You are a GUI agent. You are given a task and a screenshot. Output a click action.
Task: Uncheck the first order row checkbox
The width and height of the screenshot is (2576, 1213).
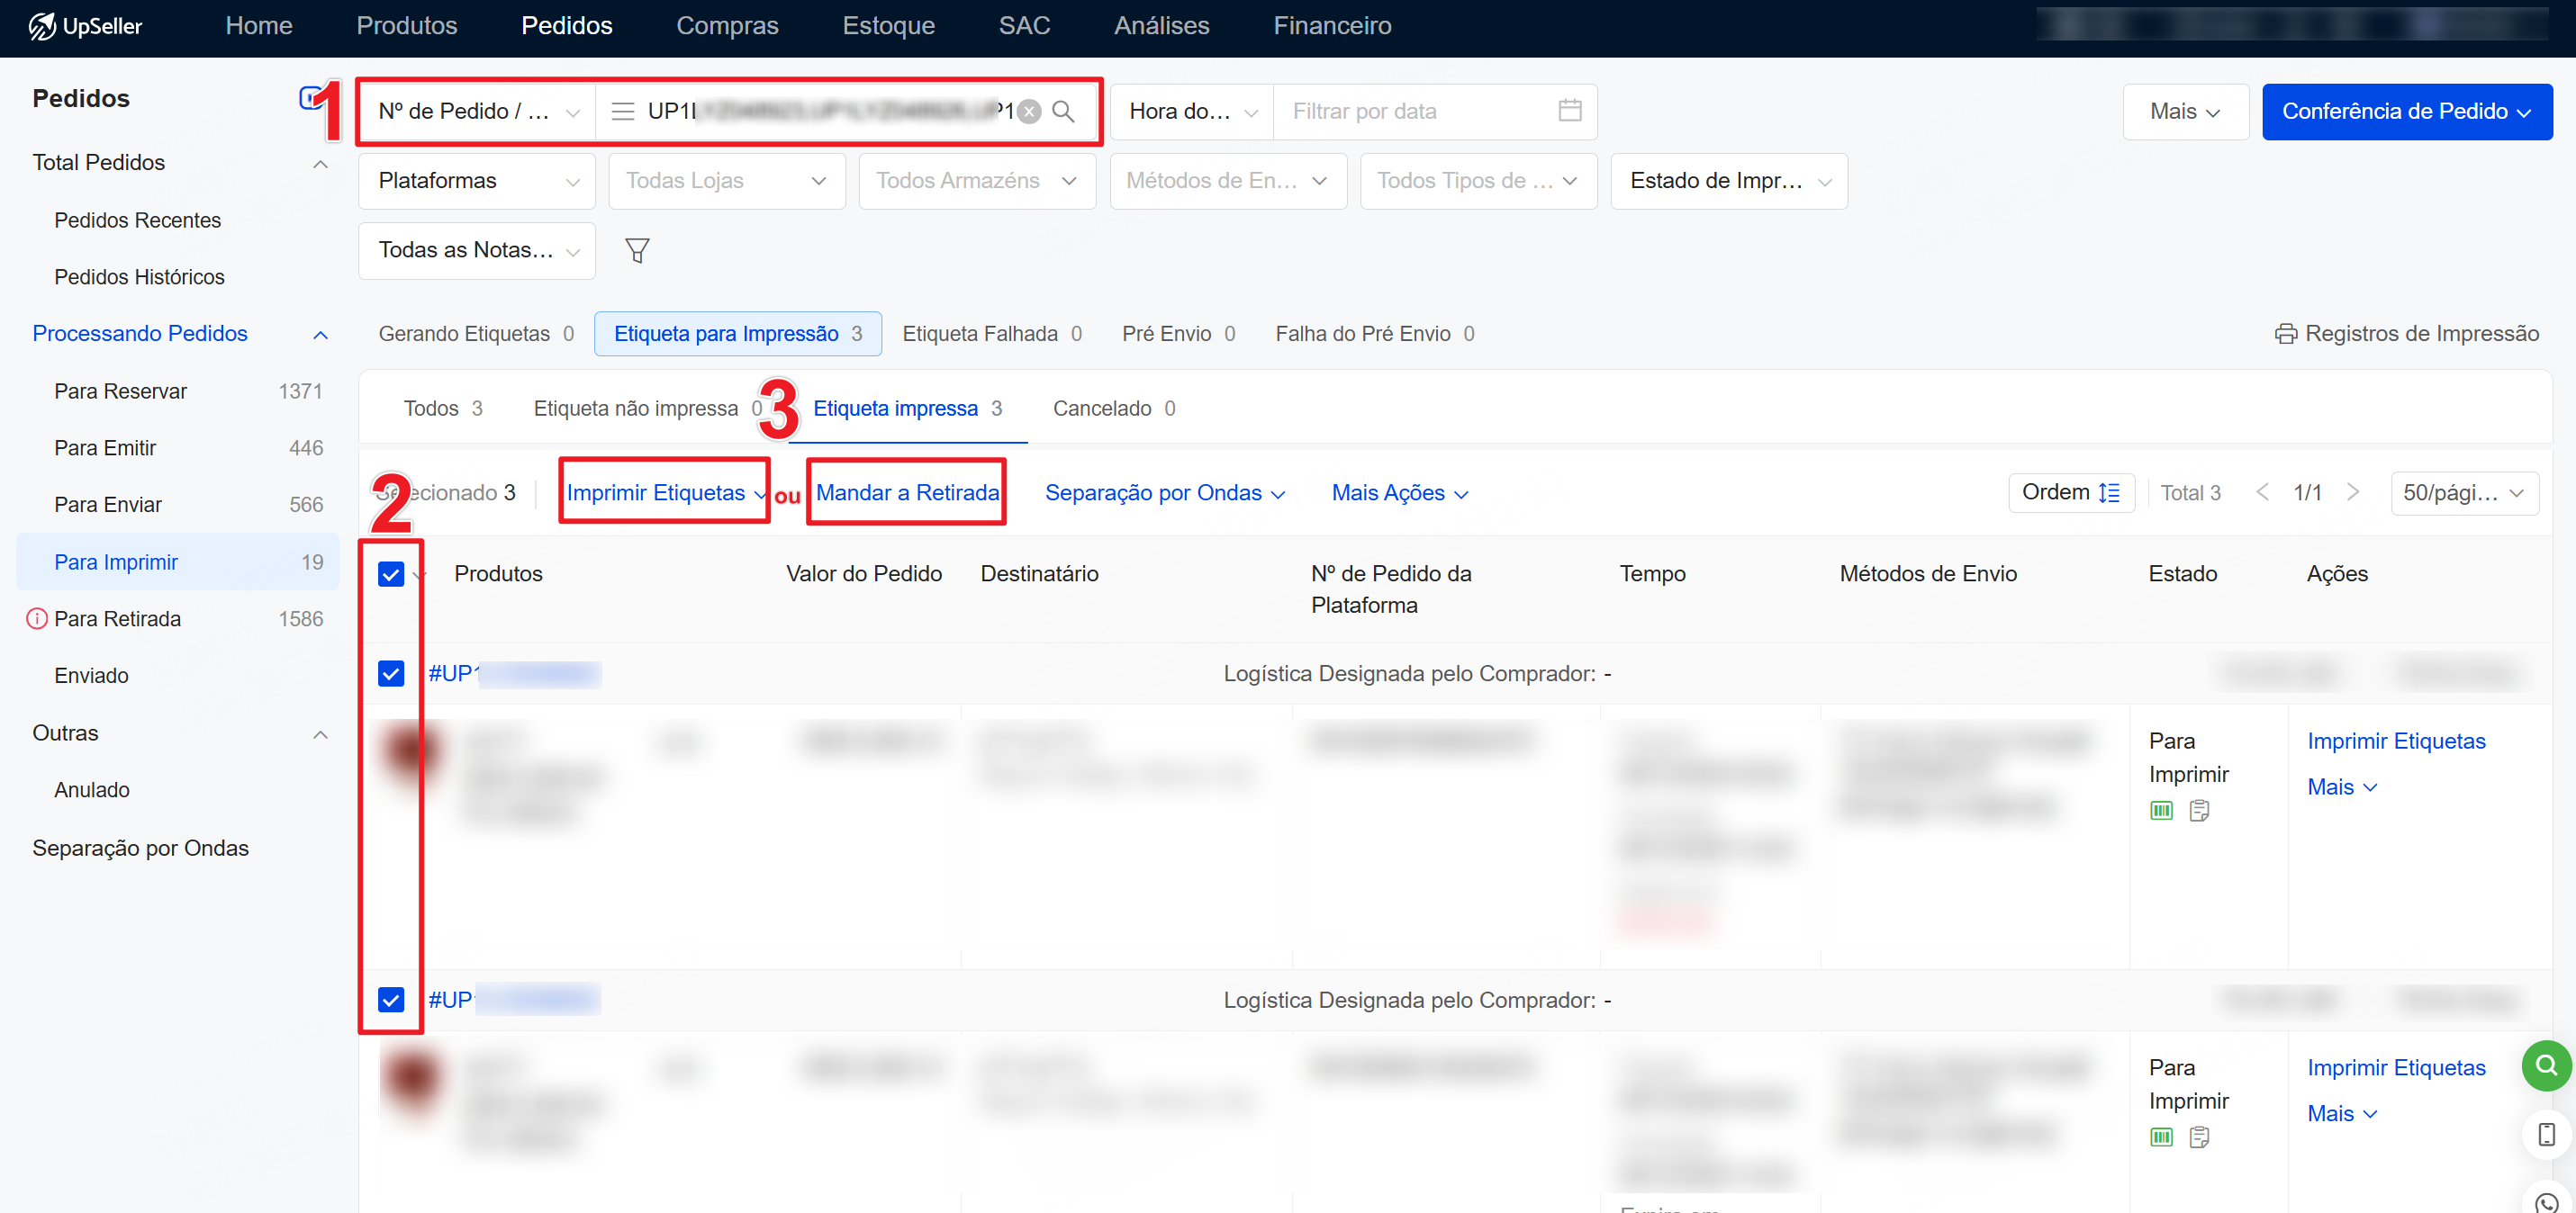click(391, 673)
